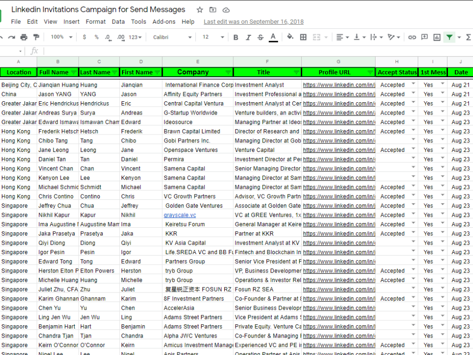Turn off the active filter
Screen dimensions: 473x355
(449, 36)
